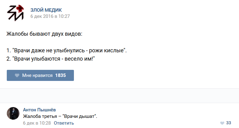Click the comment's 33 likes count

[229, 123]
